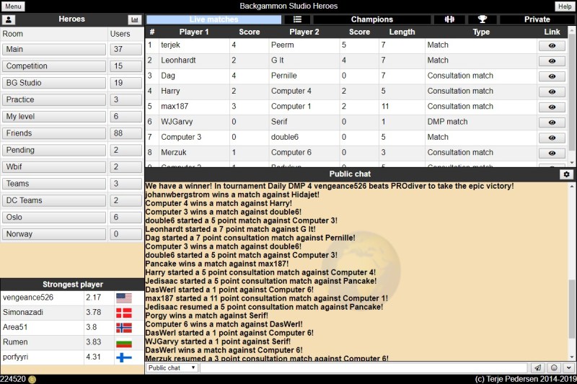Click chat line Pancake wins against max187
Image resolution: width=577 pixels, height=384 pixels.
tap(217, 264)
